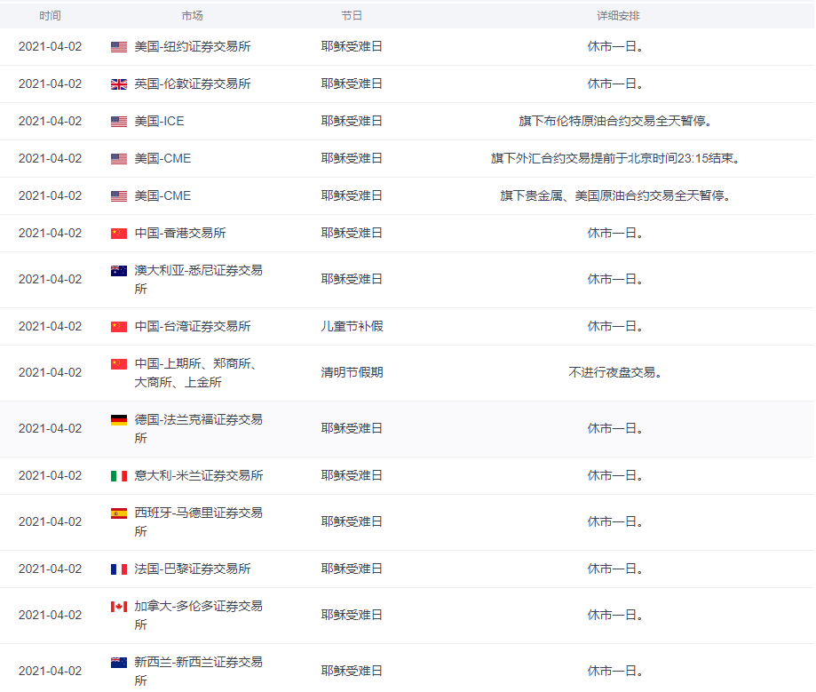Click the Spain flag beside 西班牙-马德里证券交易所

(x=119, y=513)
